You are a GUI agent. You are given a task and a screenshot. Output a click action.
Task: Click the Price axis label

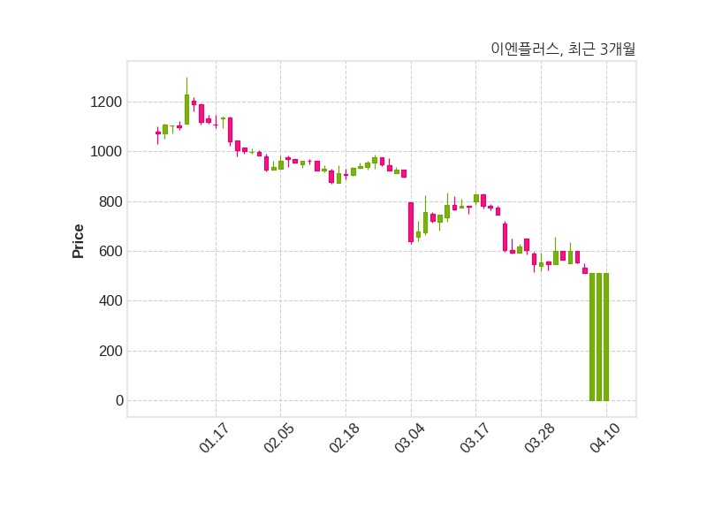78,241
